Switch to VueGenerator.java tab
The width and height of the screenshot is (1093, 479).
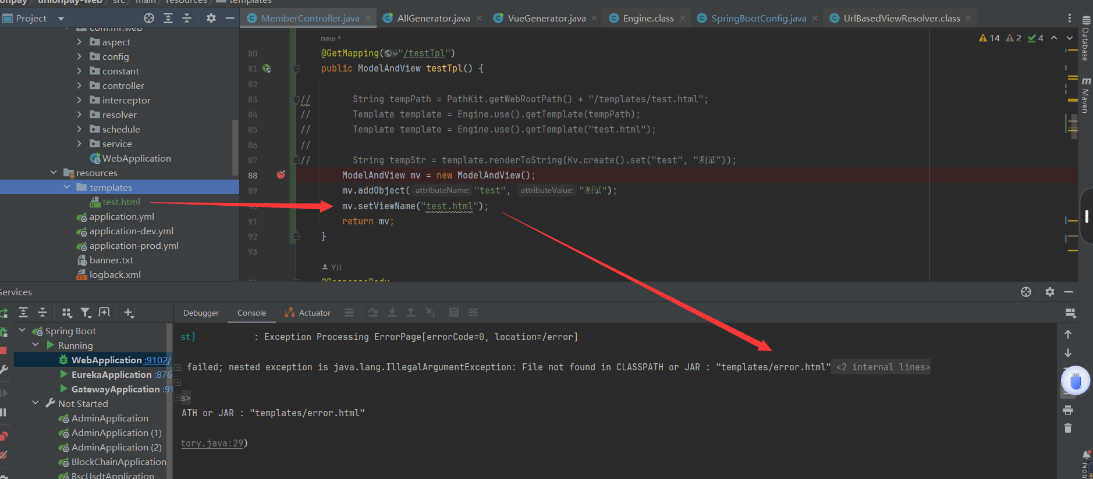(x=546, y=18)
